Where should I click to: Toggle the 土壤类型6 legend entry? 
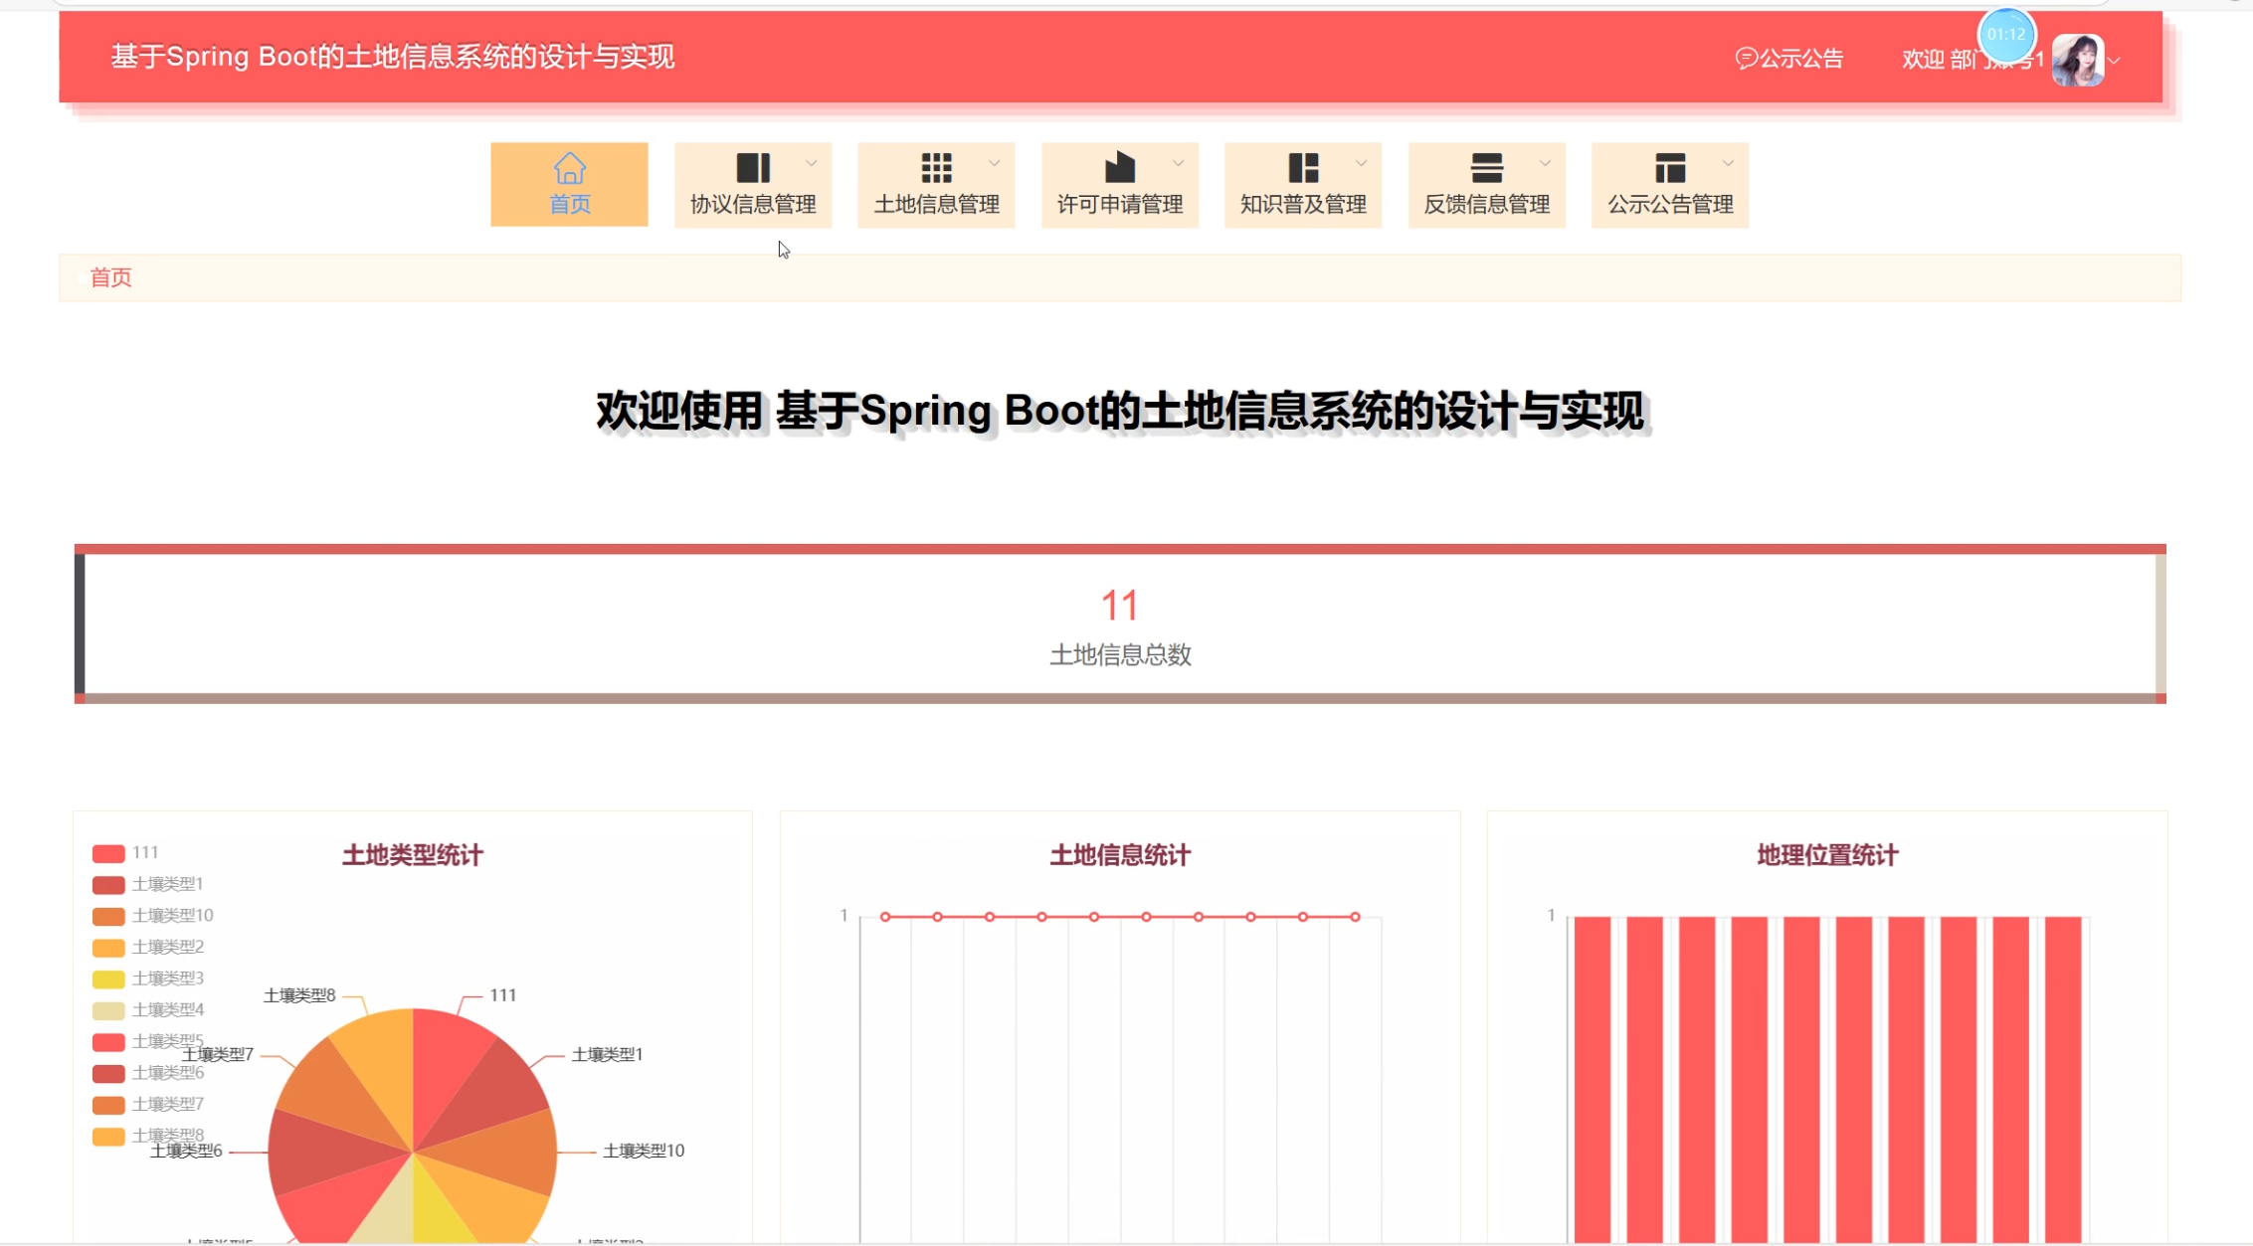(x=147, y=1073)
